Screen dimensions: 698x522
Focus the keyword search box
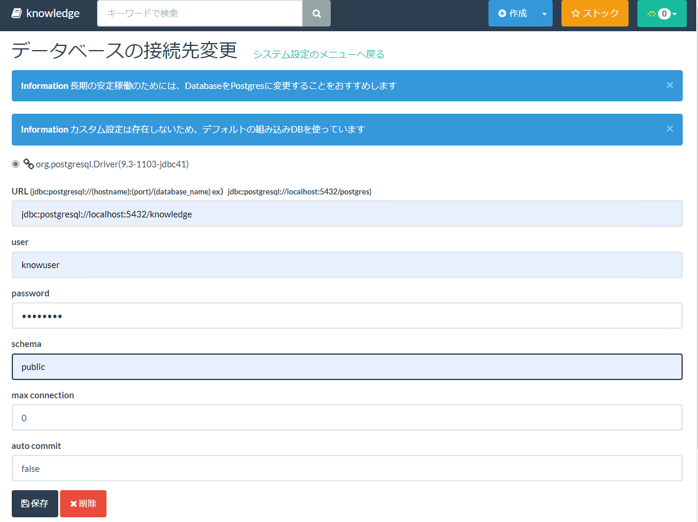[200, 14]
